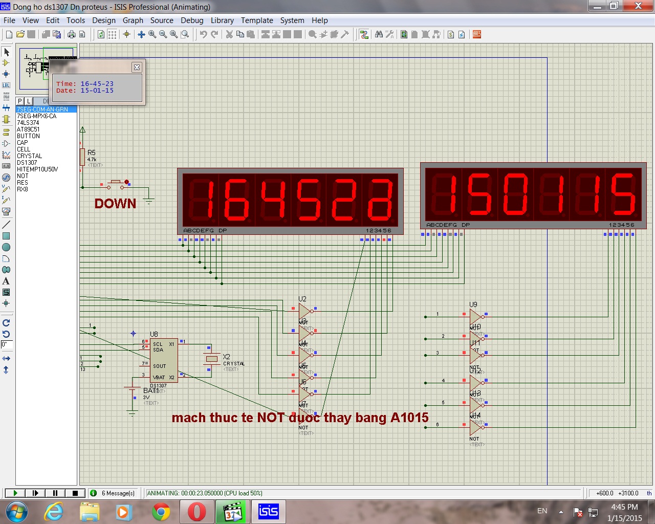Screen dimensions: 655x524
Task: Zoom out using the magnifier minus icon
Action: click(163, 34)
